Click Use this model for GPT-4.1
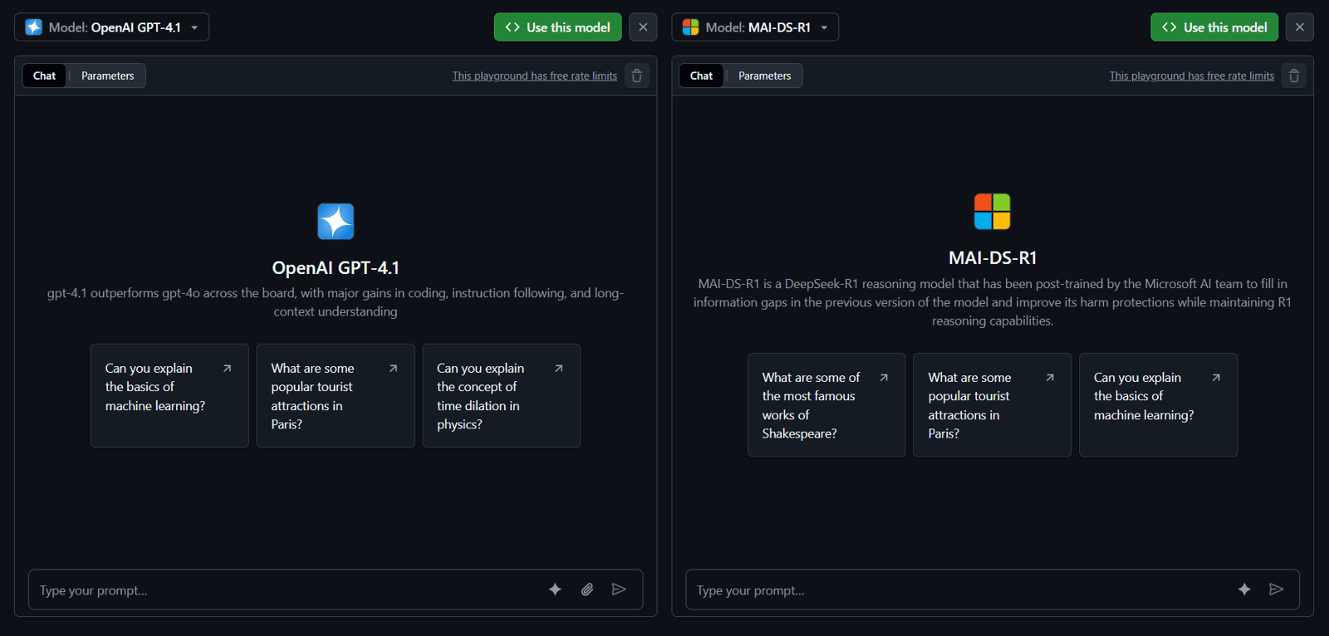Viewport: 1329px width, 636px height. tap(558, 27)
